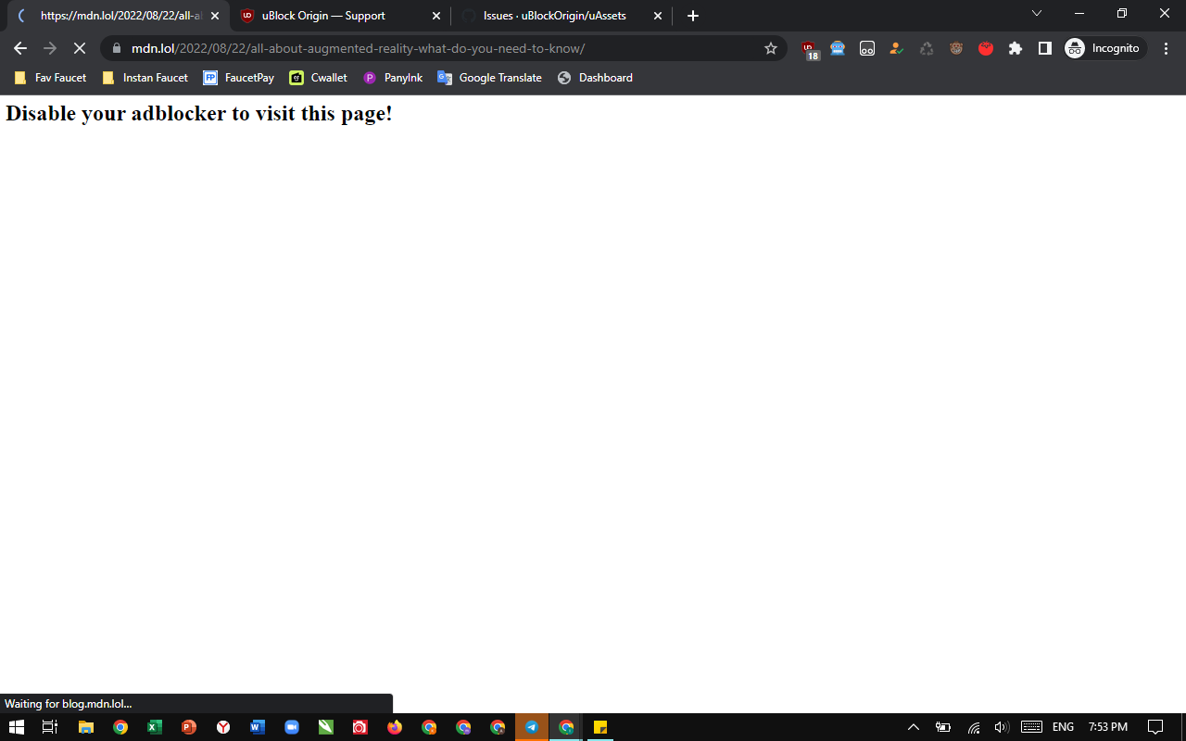Toggle the ENG language indicator in tray
This screenshot has width=1186, height=741.
point(1062,726)
